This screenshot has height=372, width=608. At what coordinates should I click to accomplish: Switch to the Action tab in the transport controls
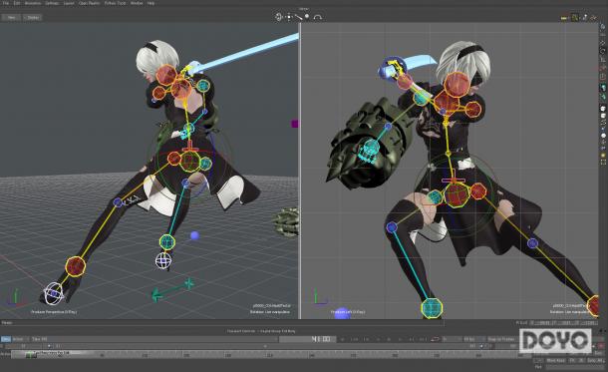pos(18,339)
